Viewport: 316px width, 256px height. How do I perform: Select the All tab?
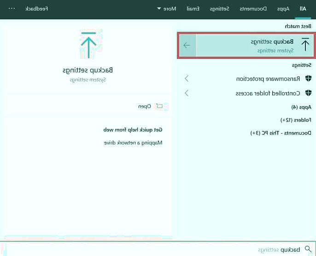point(303,9)
